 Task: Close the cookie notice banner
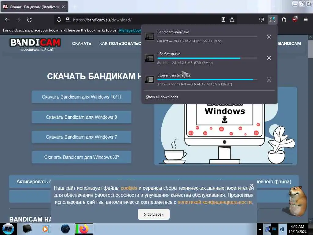tap(252, 185)
